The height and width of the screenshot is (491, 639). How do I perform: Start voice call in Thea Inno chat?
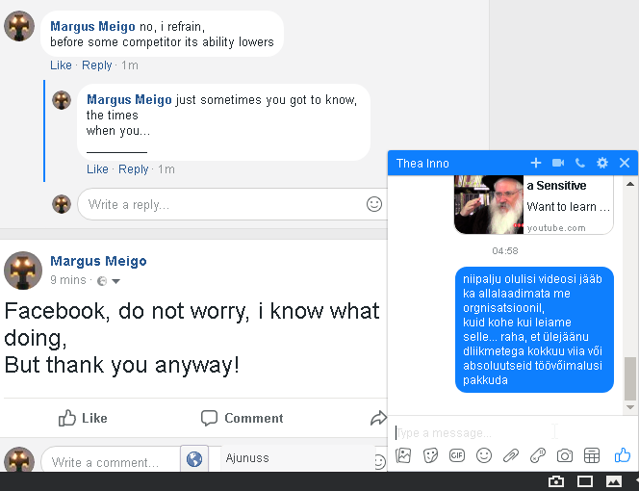click(x=580, y=163)
